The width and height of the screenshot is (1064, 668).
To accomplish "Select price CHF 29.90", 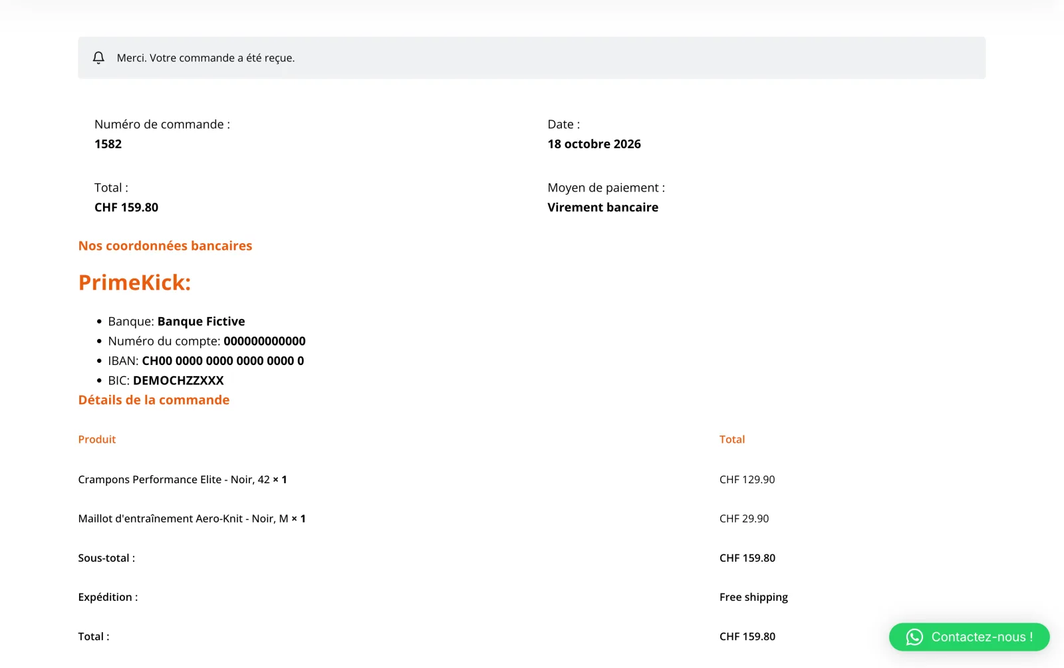I will [x=744, y=518].
